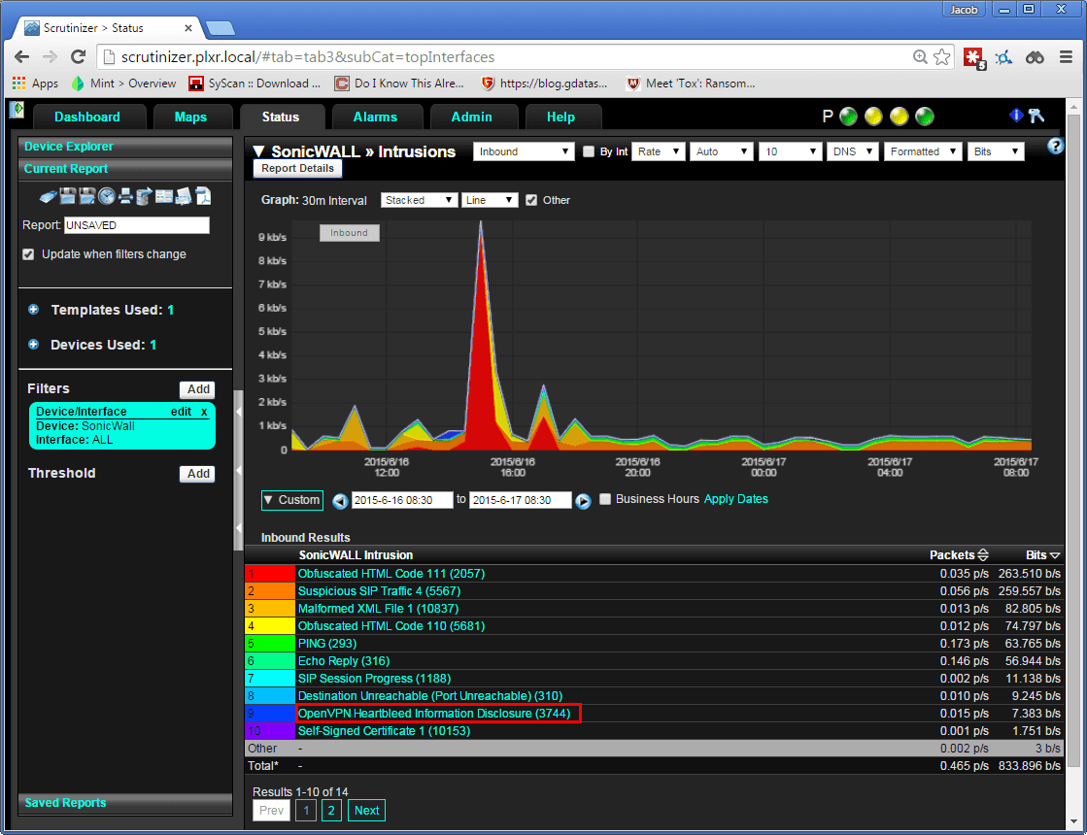Bookmark page with the star icon

(x=941, y=57)
